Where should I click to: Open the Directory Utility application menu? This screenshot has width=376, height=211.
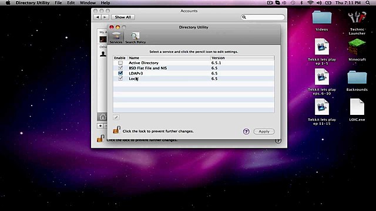pos(33,3)
